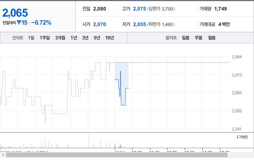Display the 10년 line chart

pyautogui.click(x=110, y=38)
